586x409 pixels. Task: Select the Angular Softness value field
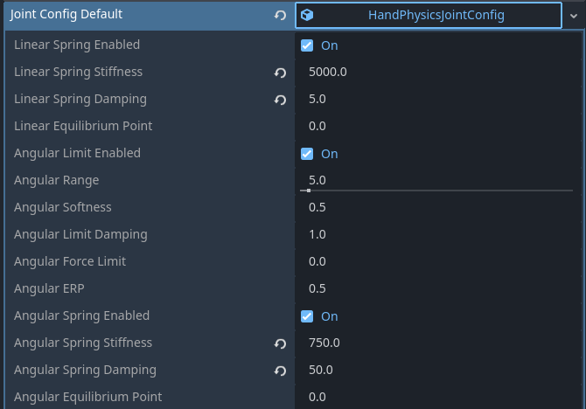tap(437, 208)
